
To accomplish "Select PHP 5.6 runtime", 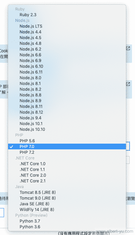I will (67, 141).
